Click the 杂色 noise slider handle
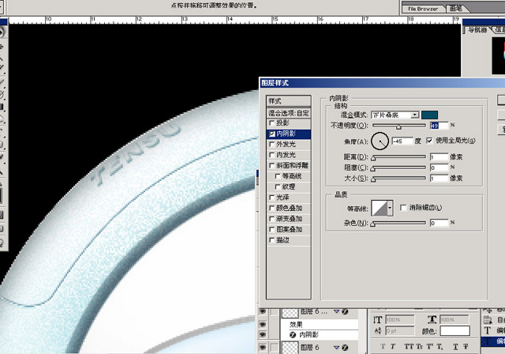The height and width of the screenshot is (354, 505). 373,224
